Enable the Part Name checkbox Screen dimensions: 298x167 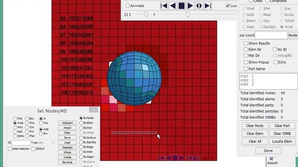pos(245,69)
